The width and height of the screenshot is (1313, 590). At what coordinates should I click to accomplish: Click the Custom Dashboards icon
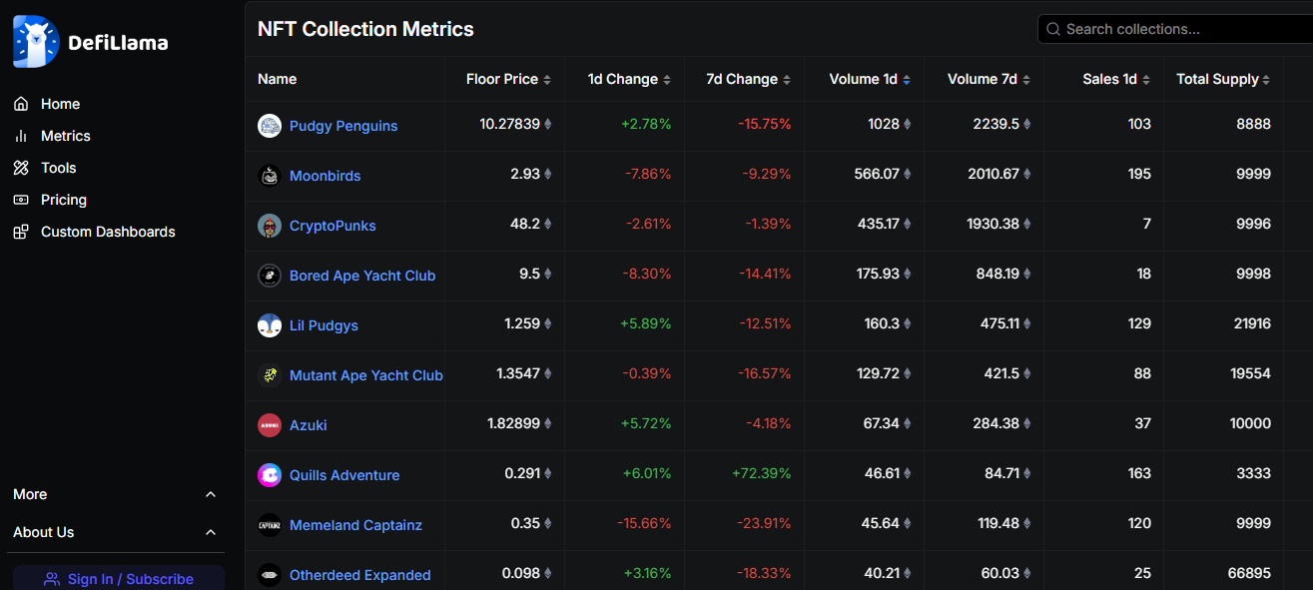click(x=21, y=232)
